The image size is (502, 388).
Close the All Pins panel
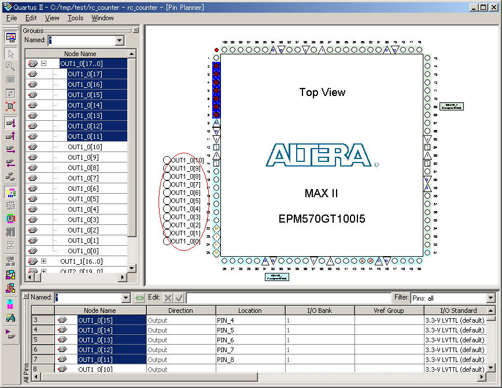[26, 296]
